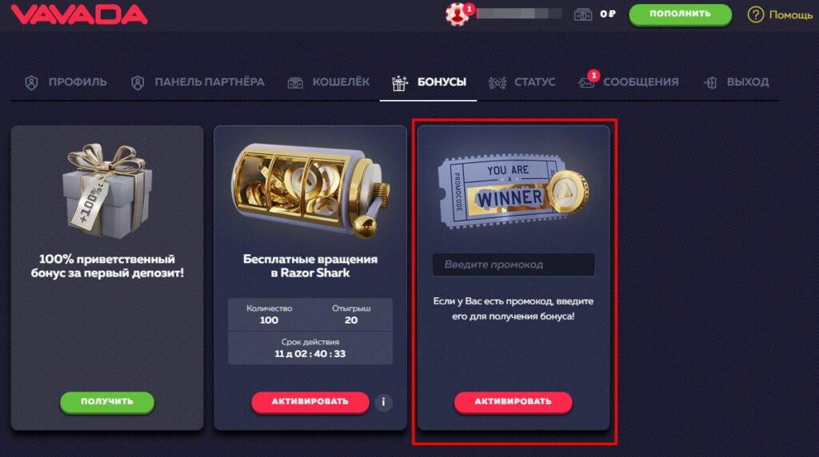
Task: Switch to the Кошелёк tab
Action: pyautogui.click(x=329, y=82)
